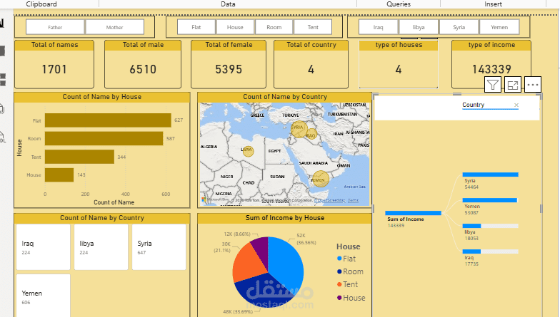Open the more options ellipsis menu
Screen dimensions: 560x317
click(x=533, y=85)
